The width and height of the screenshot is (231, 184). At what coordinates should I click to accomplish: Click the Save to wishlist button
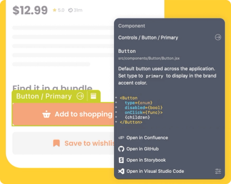click(63, 143)
